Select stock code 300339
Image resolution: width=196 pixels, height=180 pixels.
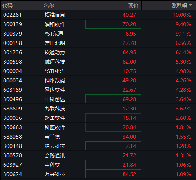[13, 24]
